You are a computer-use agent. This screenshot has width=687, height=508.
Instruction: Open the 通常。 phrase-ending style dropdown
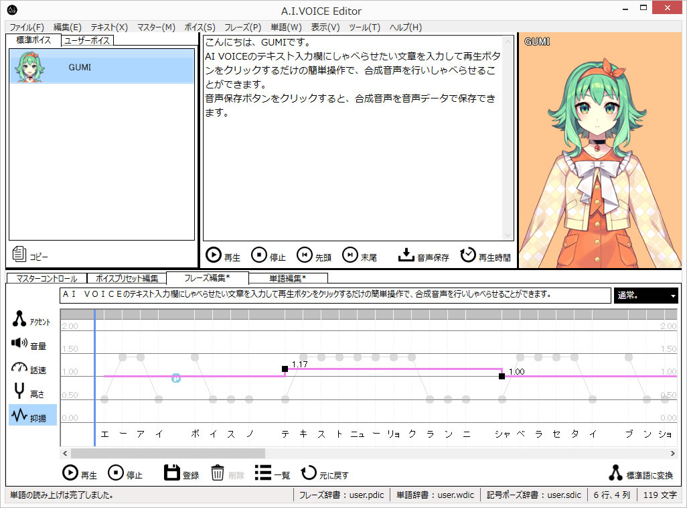point(645,296)
